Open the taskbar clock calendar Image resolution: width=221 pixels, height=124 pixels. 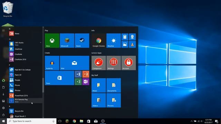(209, 121)
